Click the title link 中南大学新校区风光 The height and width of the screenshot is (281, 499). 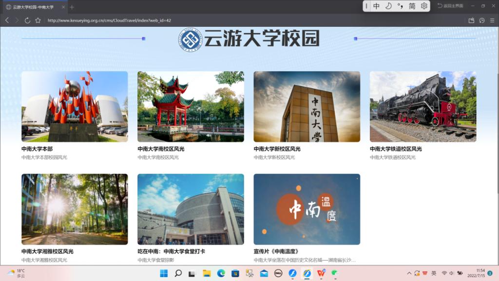point(277,149)
